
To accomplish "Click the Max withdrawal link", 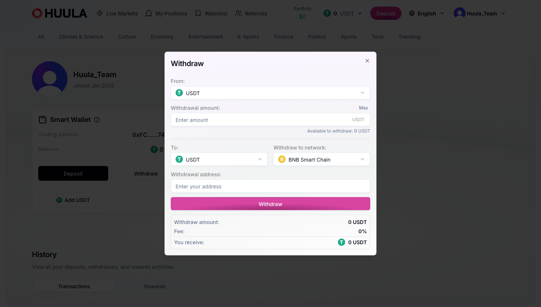I will coord(363,108).
